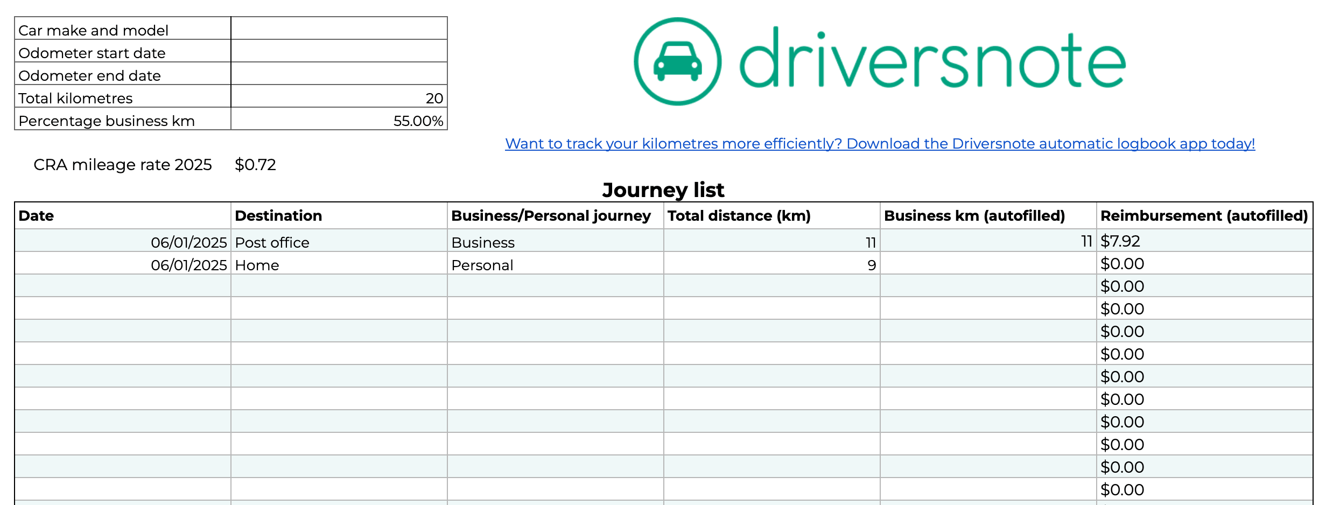Select the Post office destination cell
This screenshot has height=505, width=1333.
click(339, 241)
